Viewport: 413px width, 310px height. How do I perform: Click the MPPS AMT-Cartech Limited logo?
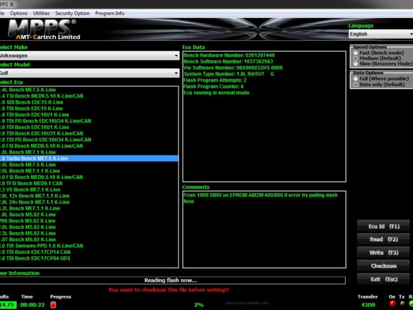coord(43,29)
